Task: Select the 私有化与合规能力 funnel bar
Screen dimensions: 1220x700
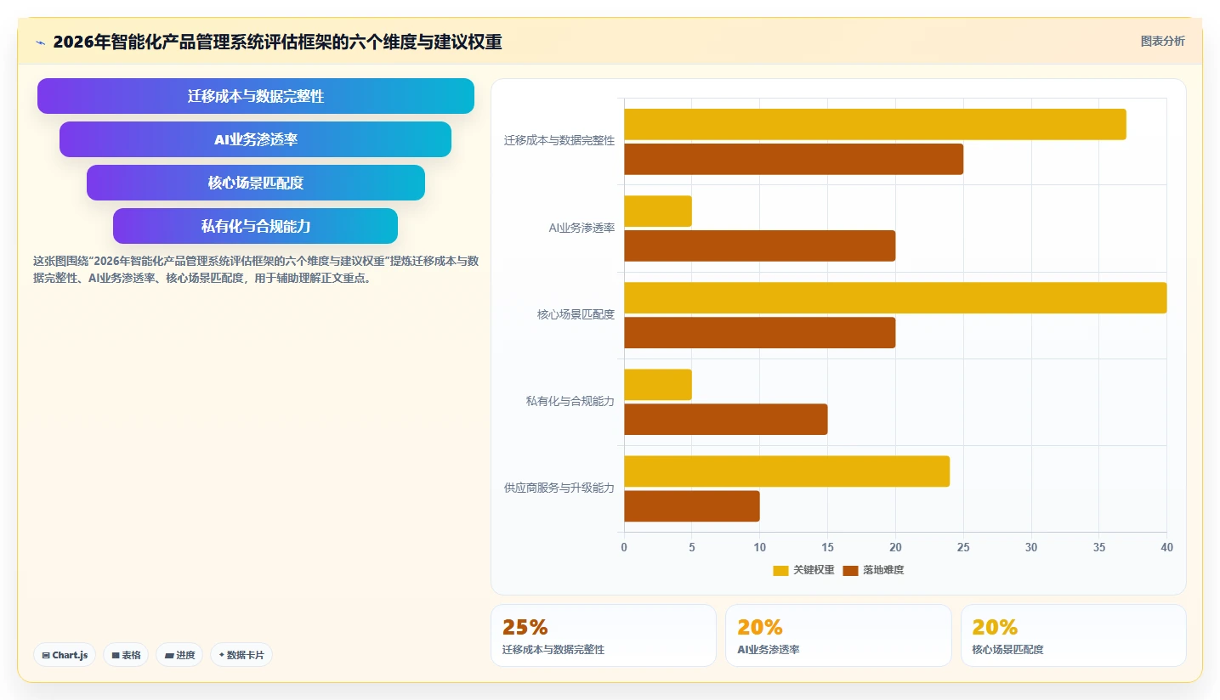Action: (255, 226)
